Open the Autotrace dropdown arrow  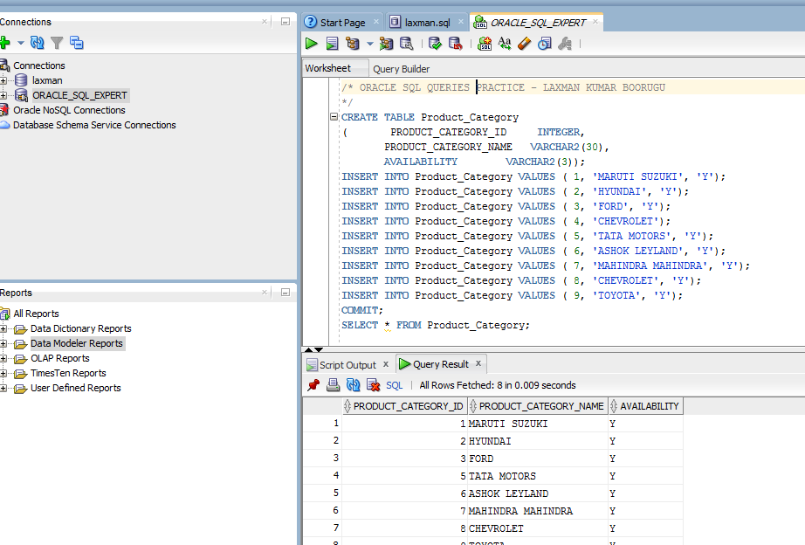coord(368,43)
